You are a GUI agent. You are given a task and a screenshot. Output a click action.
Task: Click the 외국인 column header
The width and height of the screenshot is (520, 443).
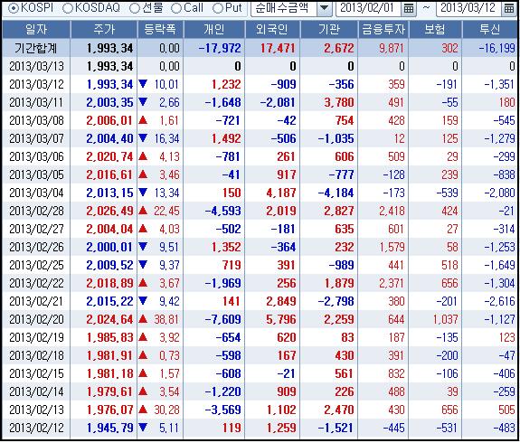tap(272, 30)
